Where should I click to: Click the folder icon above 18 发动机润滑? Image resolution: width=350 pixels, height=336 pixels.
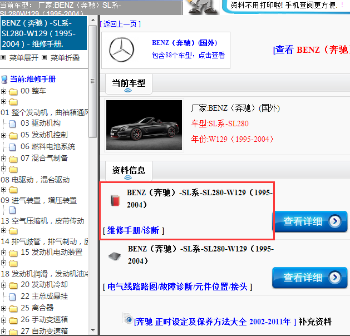tap(13, 263)
